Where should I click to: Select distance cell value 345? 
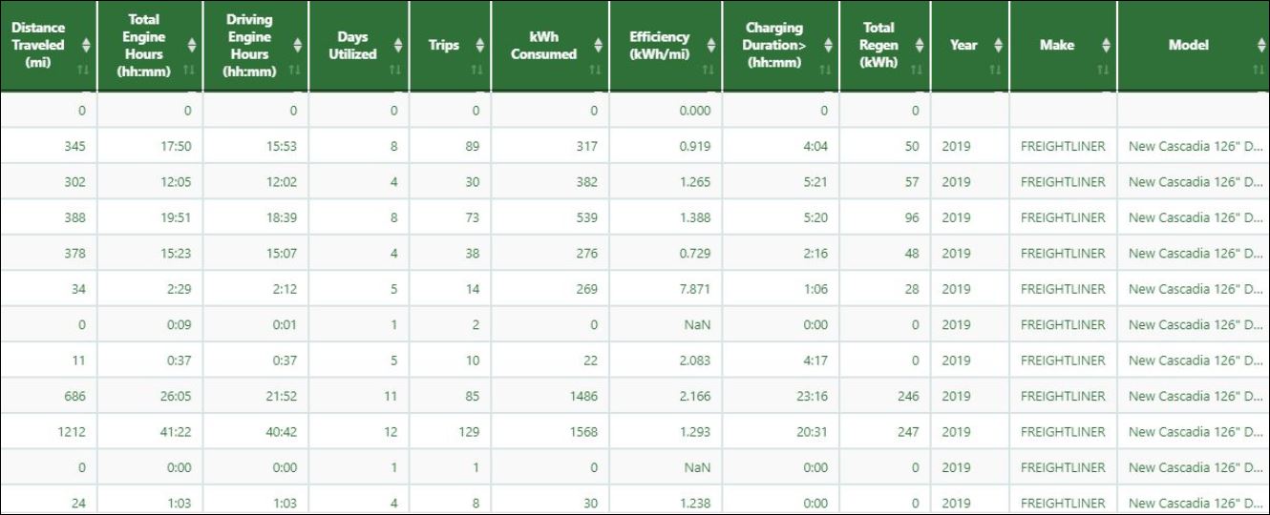point(74,146)
